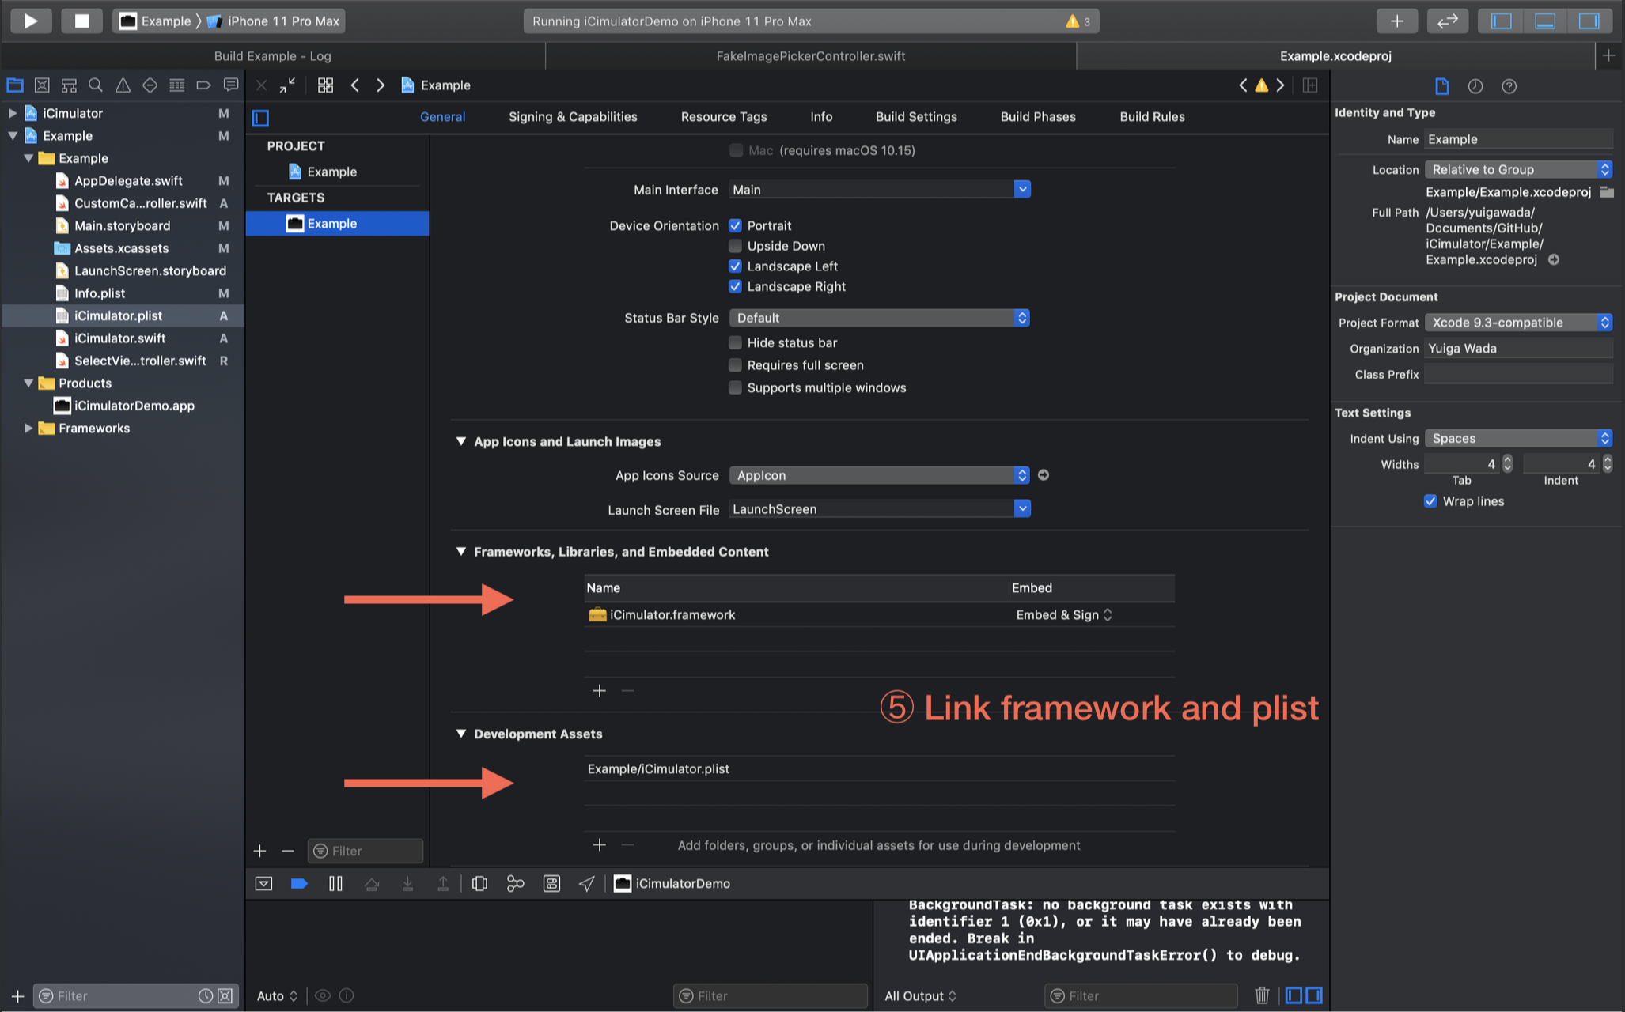
Task: Open the Status Bar Style dropdown
Action: click(x=879, y=318)
